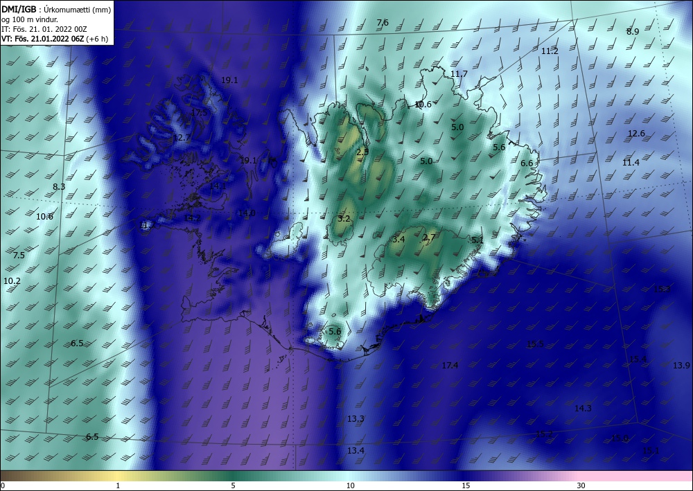Click the 11.4 value label
This screenshot has height=491, width=693.
coord(631,163)
